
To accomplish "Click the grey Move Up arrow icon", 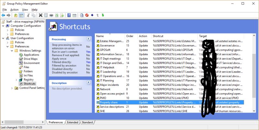I will pyautogui.click(x=97, y=15).
